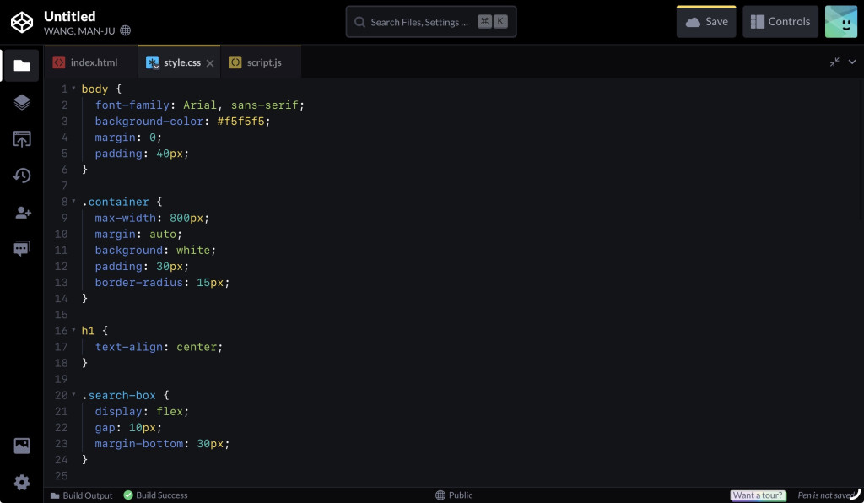Screen dimensions: 864x503
Task: Click the CodePen logo icon
Action: (x=22, y=22)
